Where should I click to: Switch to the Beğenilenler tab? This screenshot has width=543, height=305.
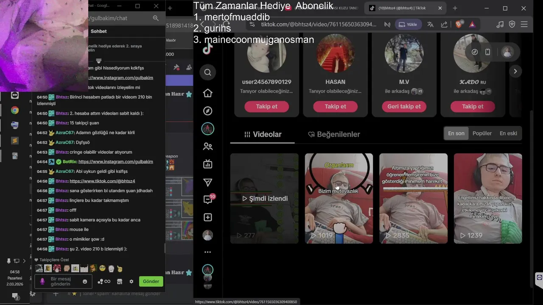coord(334,134)
